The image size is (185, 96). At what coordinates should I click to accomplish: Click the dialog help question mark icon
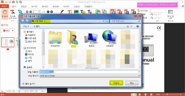coord(137,26)
